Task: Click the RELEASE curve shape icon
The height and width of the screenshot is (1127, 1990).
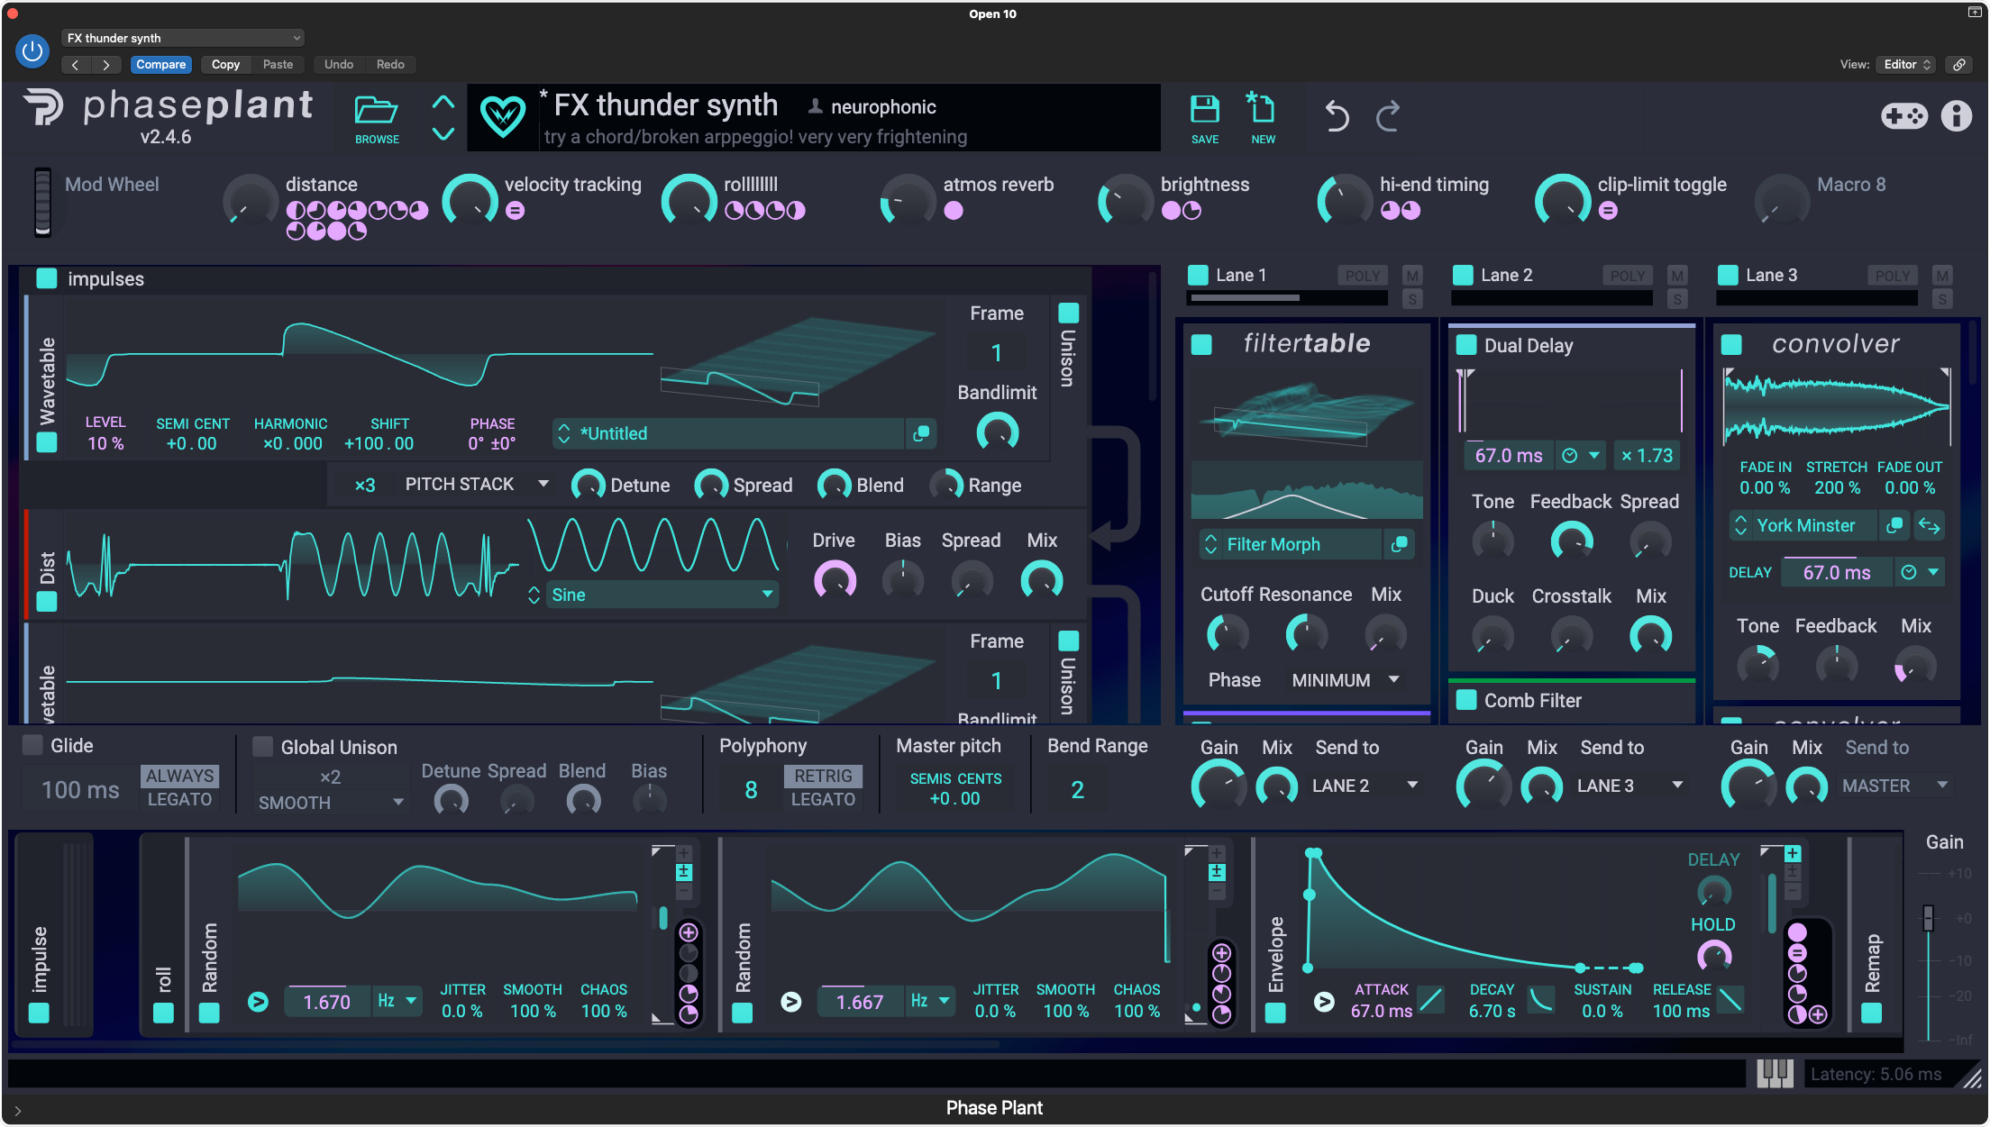Action: (1730, 1000)
